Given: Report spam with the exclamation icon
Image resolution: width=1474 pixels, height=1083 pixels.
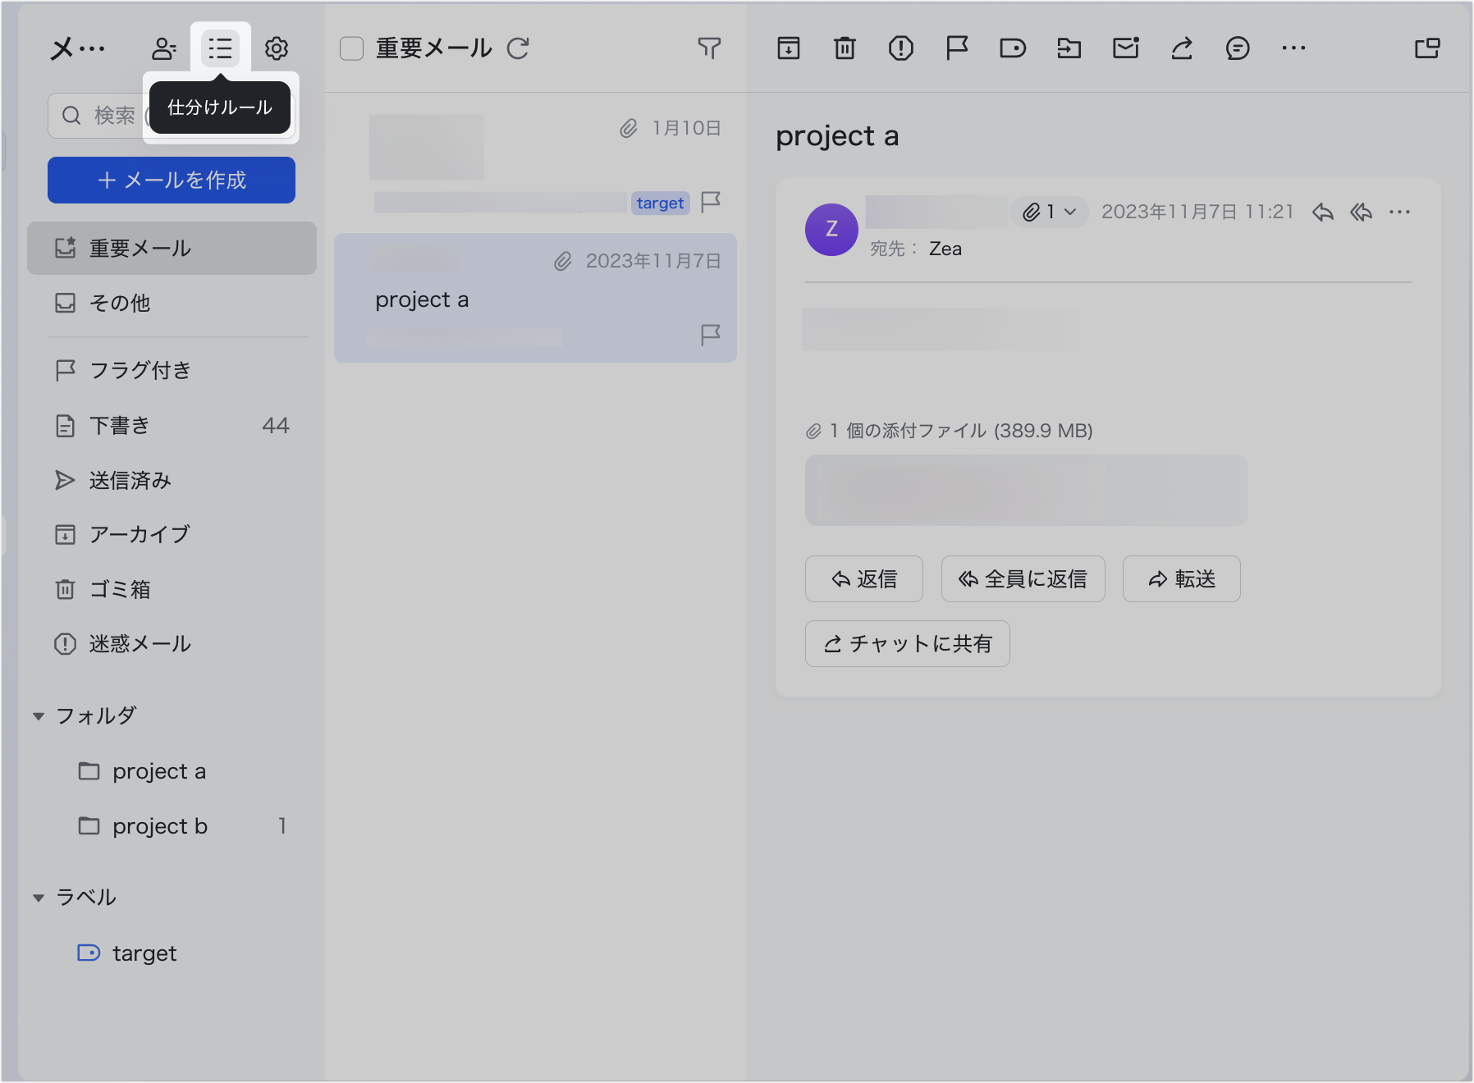Looking at the screenshot, I should [x=900, y=48].
